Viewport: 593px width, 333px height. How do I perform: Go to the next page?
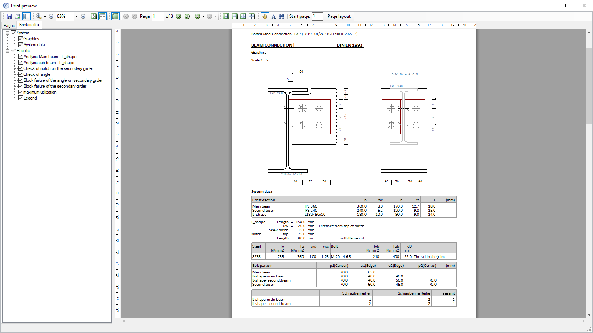[179, 16]
